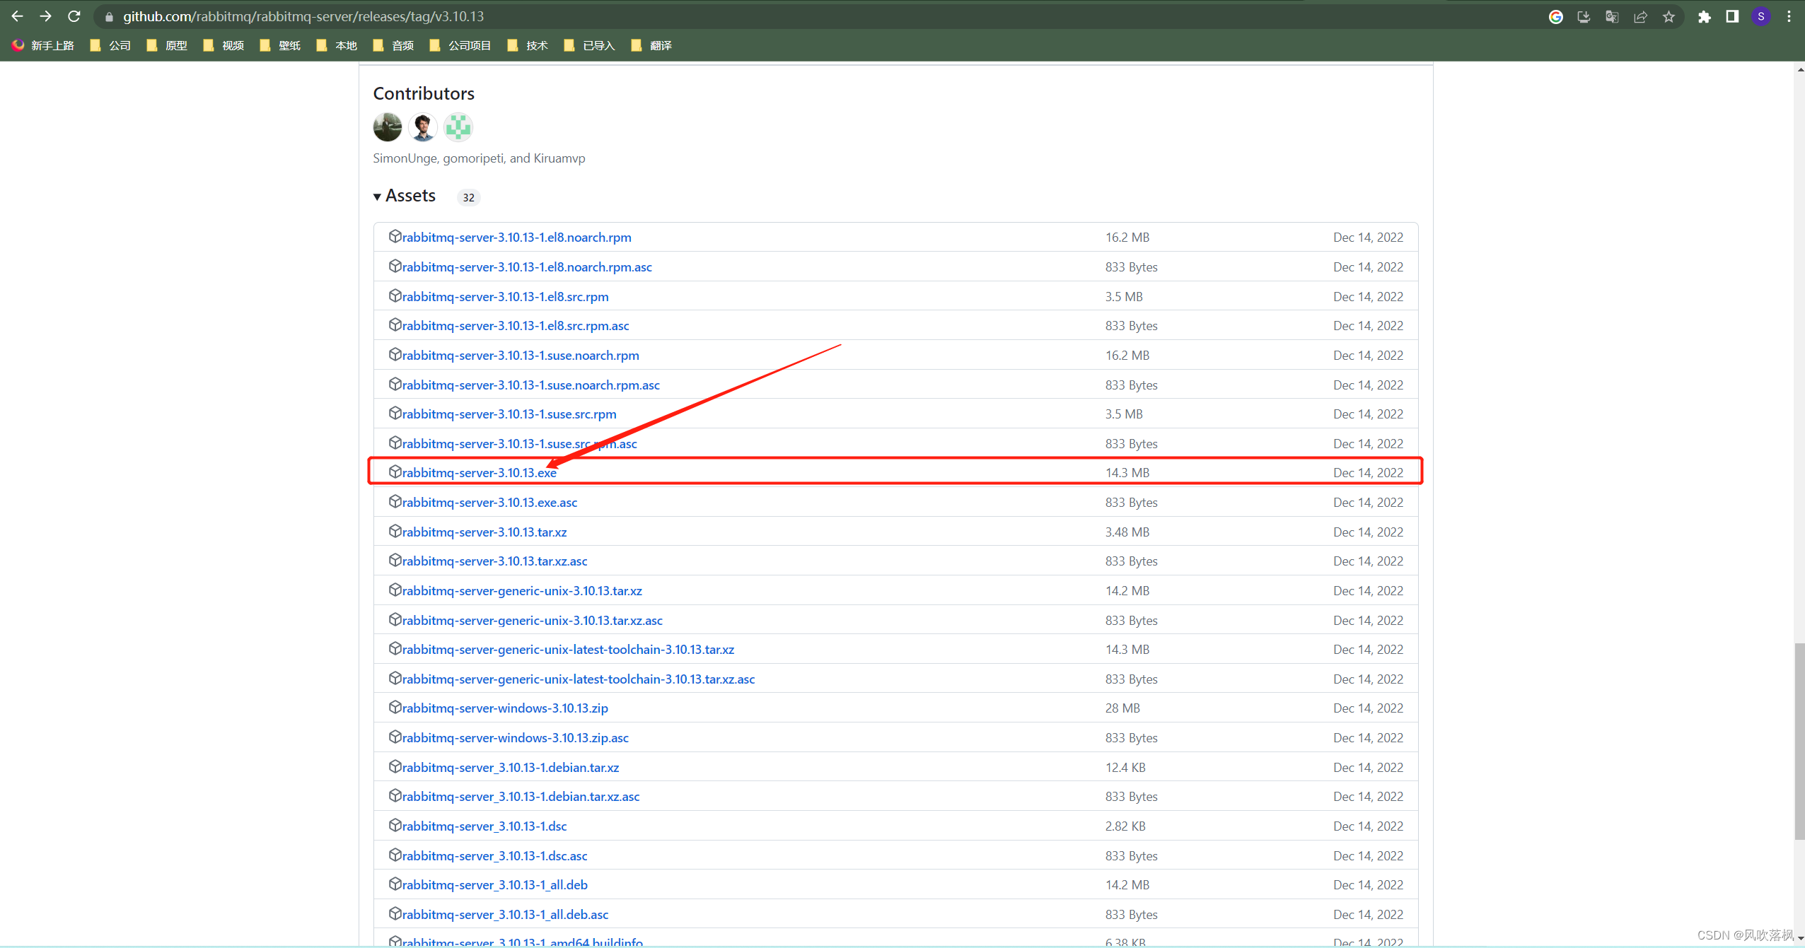Download rabbitmq-server_3.10.13-1.dsc.asc
1805x948 pixels.
point(494,856)
